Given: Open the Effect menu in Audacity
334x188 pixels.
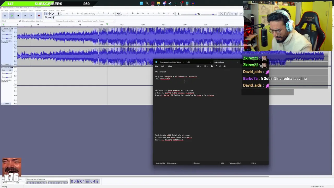Looking at the screenshot, I should pos(45,10).
